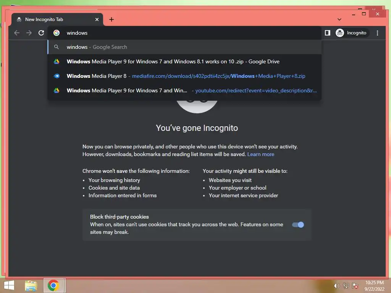The height and width of the screenshot is (293, 391).
Task: Click the 'Learn more' link
Action: (x=260, y=154)
